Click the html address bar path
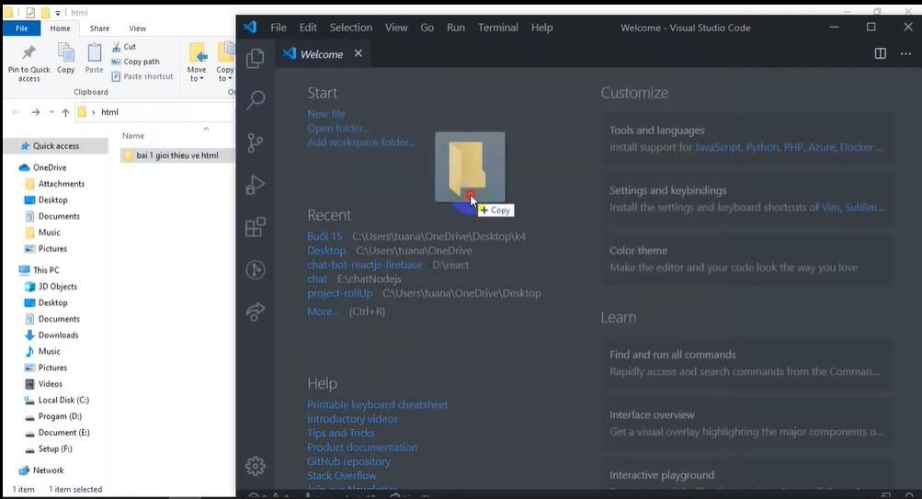922x499 pixels. (x=109, y=112)
